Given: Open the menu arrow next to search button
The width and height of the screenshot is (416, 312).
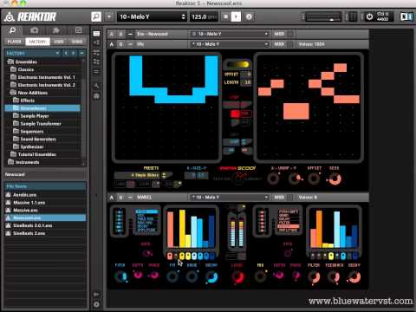Looking at the screenshot, I should 109,16.
